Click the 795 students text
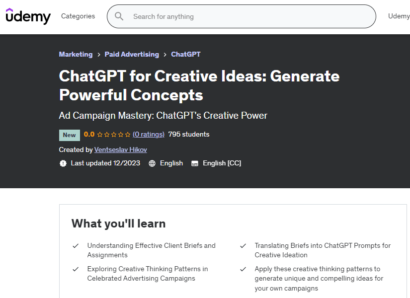 pos(189,135)
